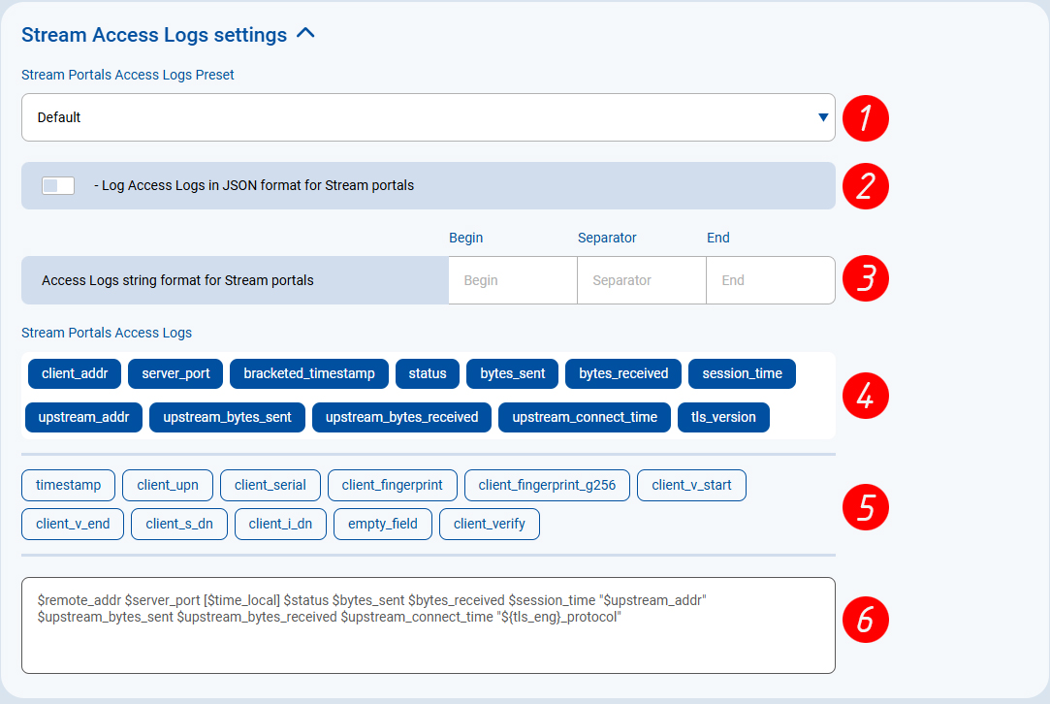
Task: Click the red number 4 marker icon
Action: pos(866,395)
